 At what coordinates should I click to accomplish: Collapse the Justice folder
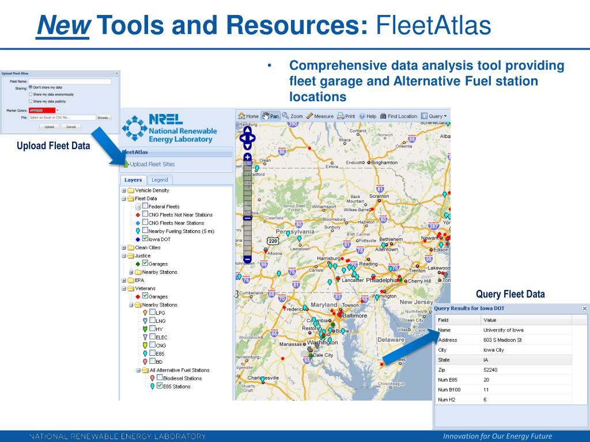[x=124, y=256]
